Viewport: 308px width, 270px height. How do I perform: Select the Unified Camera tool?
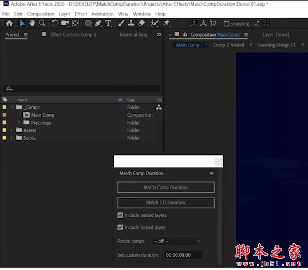tap(65, 23)
